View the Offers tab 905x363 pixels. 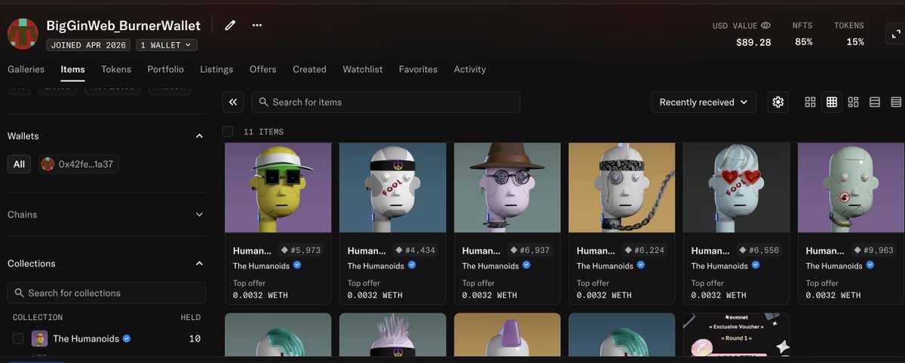coord(263,69)
